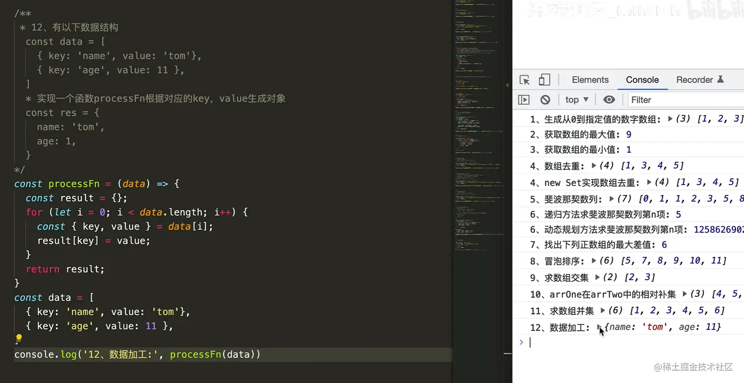Click the 'return result;' code line
This screenshot has width=744, height=383.
pyautogui.click(x=65, y=269)
